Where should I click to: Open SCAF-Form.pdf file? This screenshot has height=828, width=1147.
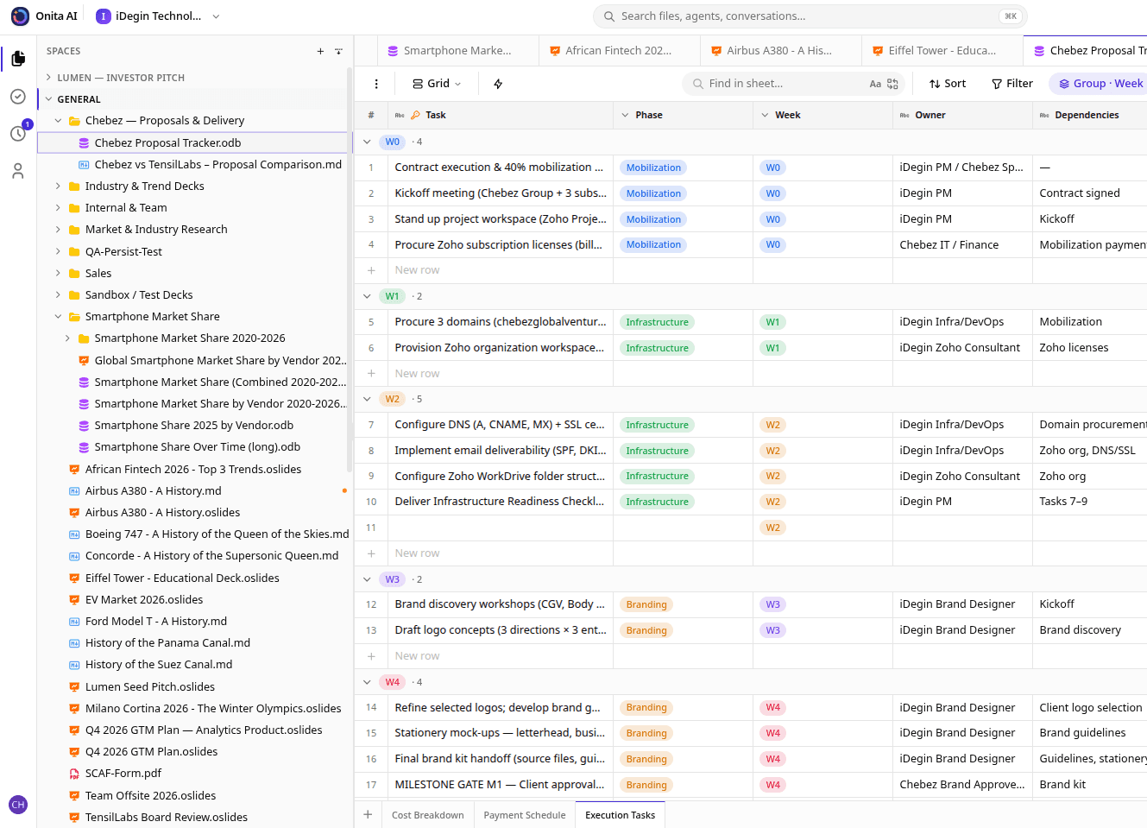click(x=194, y=774)
